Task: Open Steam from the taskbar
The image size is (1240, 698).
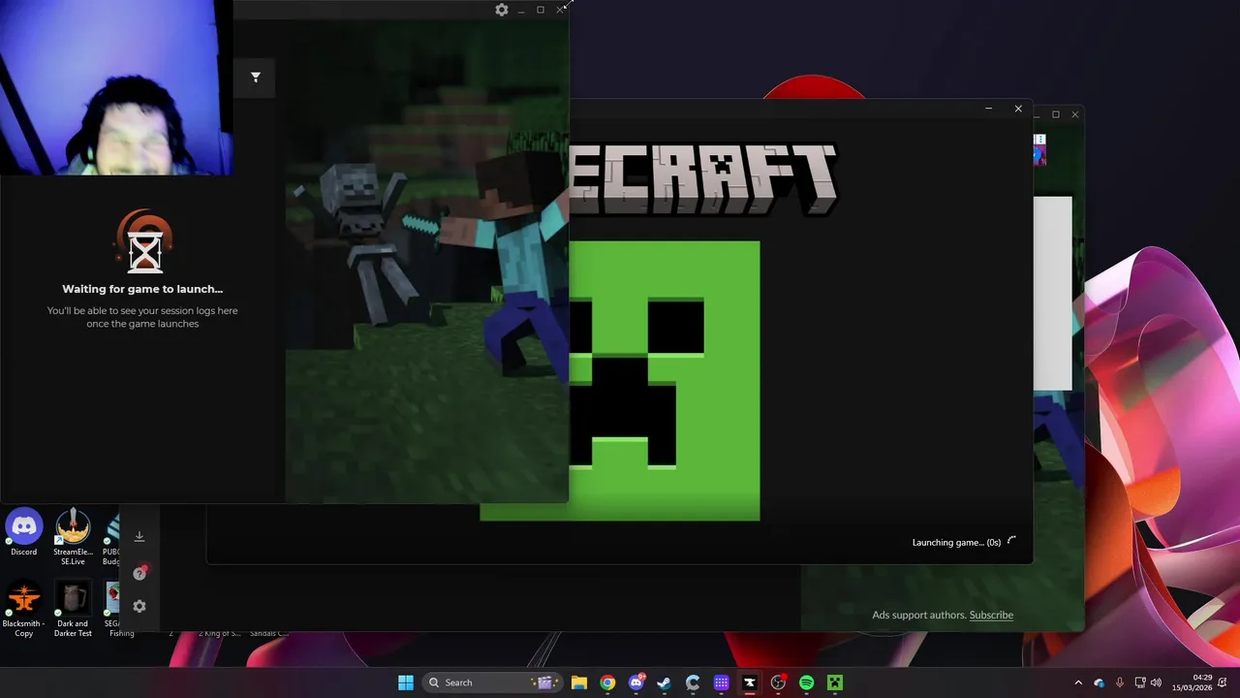Action: [665, 682]
